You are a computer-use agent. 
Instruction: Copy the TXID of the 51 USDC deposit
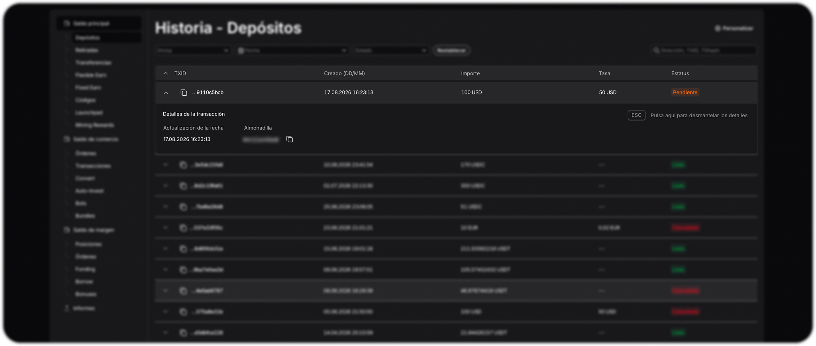click(x=183, y=207)
